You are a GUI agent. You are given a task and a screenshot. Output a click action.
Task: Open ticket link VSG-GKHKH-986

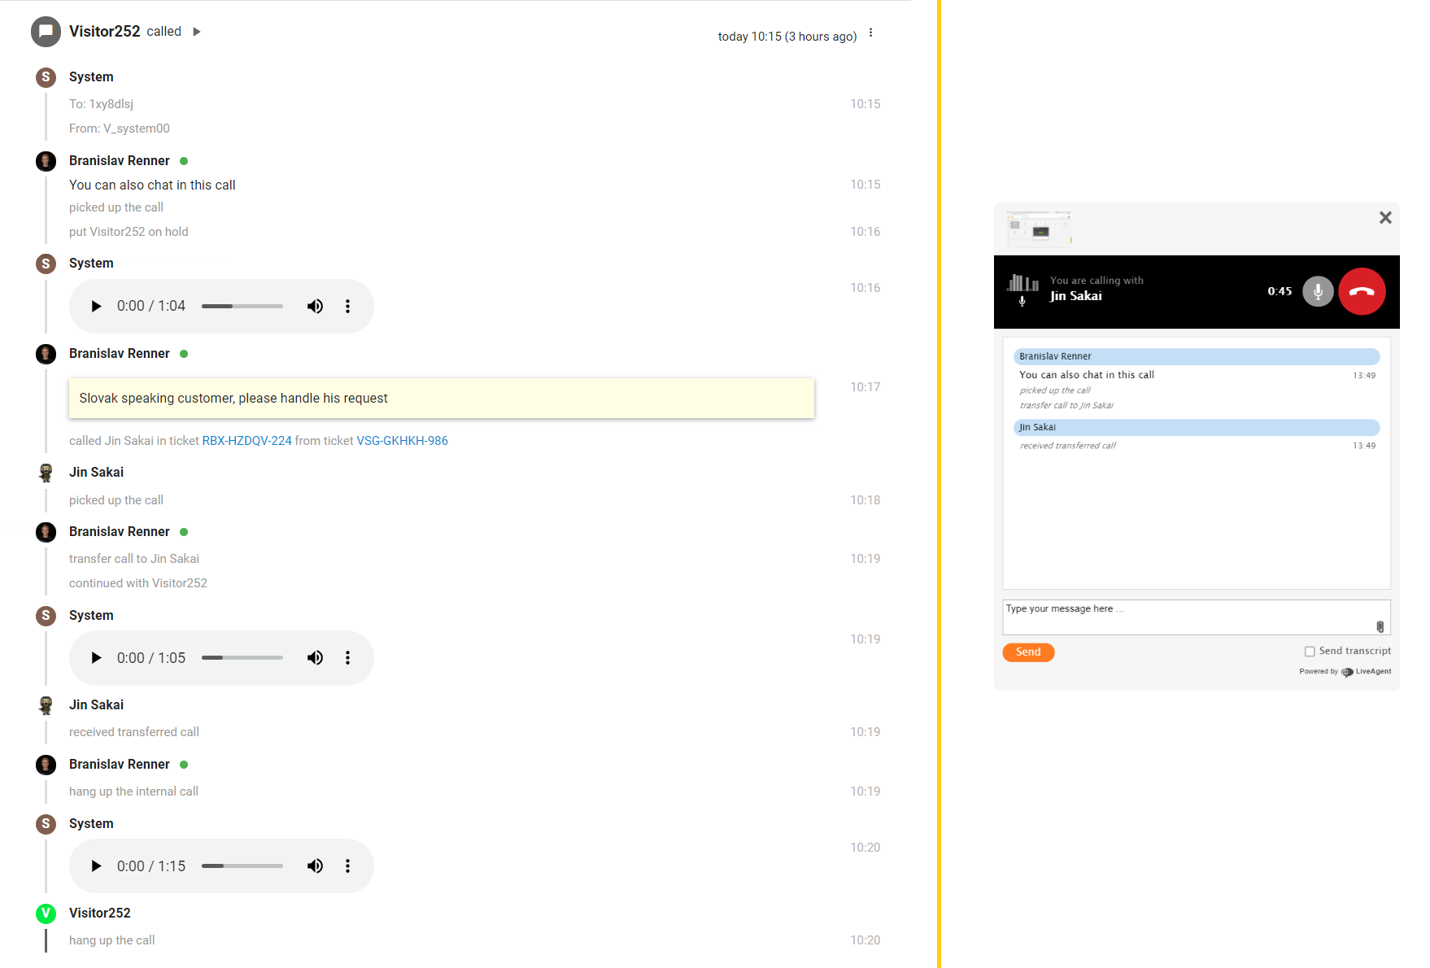click(402, 441)
